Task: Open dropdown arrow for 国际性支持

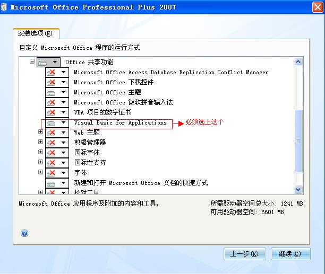Action: point(63,163)
